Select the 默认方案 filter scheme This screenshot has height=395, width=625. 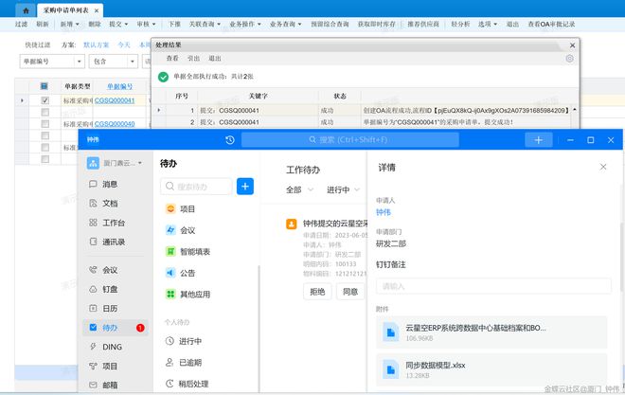click(96, 45)
